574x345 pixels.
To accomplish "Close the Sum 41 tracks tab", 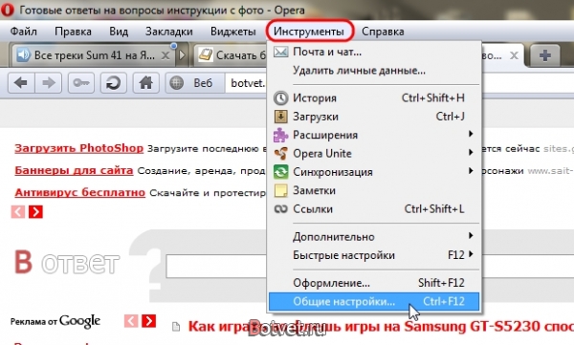I will tap(166, 55).
